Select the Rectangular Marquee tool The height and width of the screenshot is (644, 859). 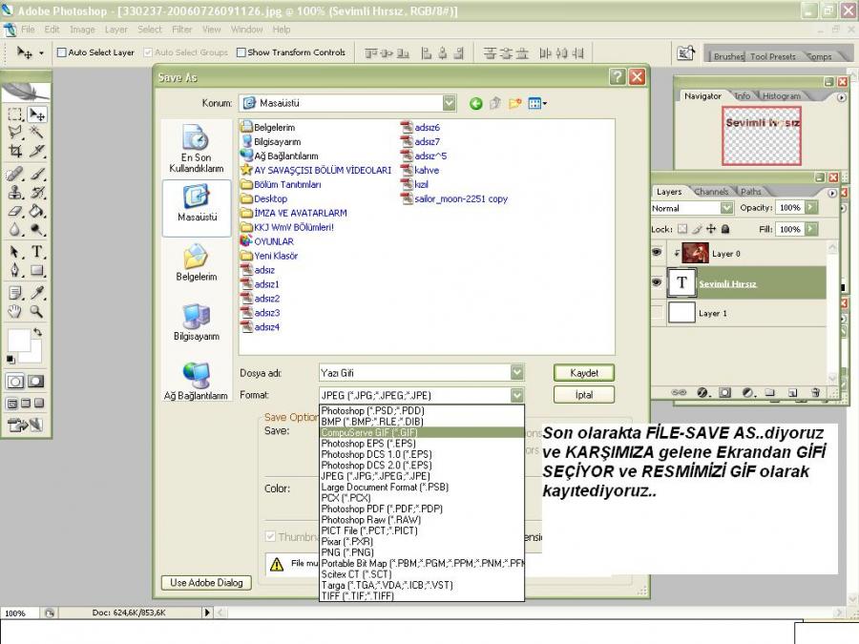click(15, 114)
